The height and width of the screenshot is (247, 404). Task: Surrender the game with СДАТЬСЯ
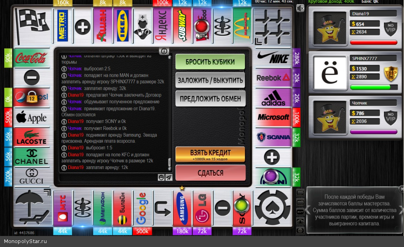point(210,173)
